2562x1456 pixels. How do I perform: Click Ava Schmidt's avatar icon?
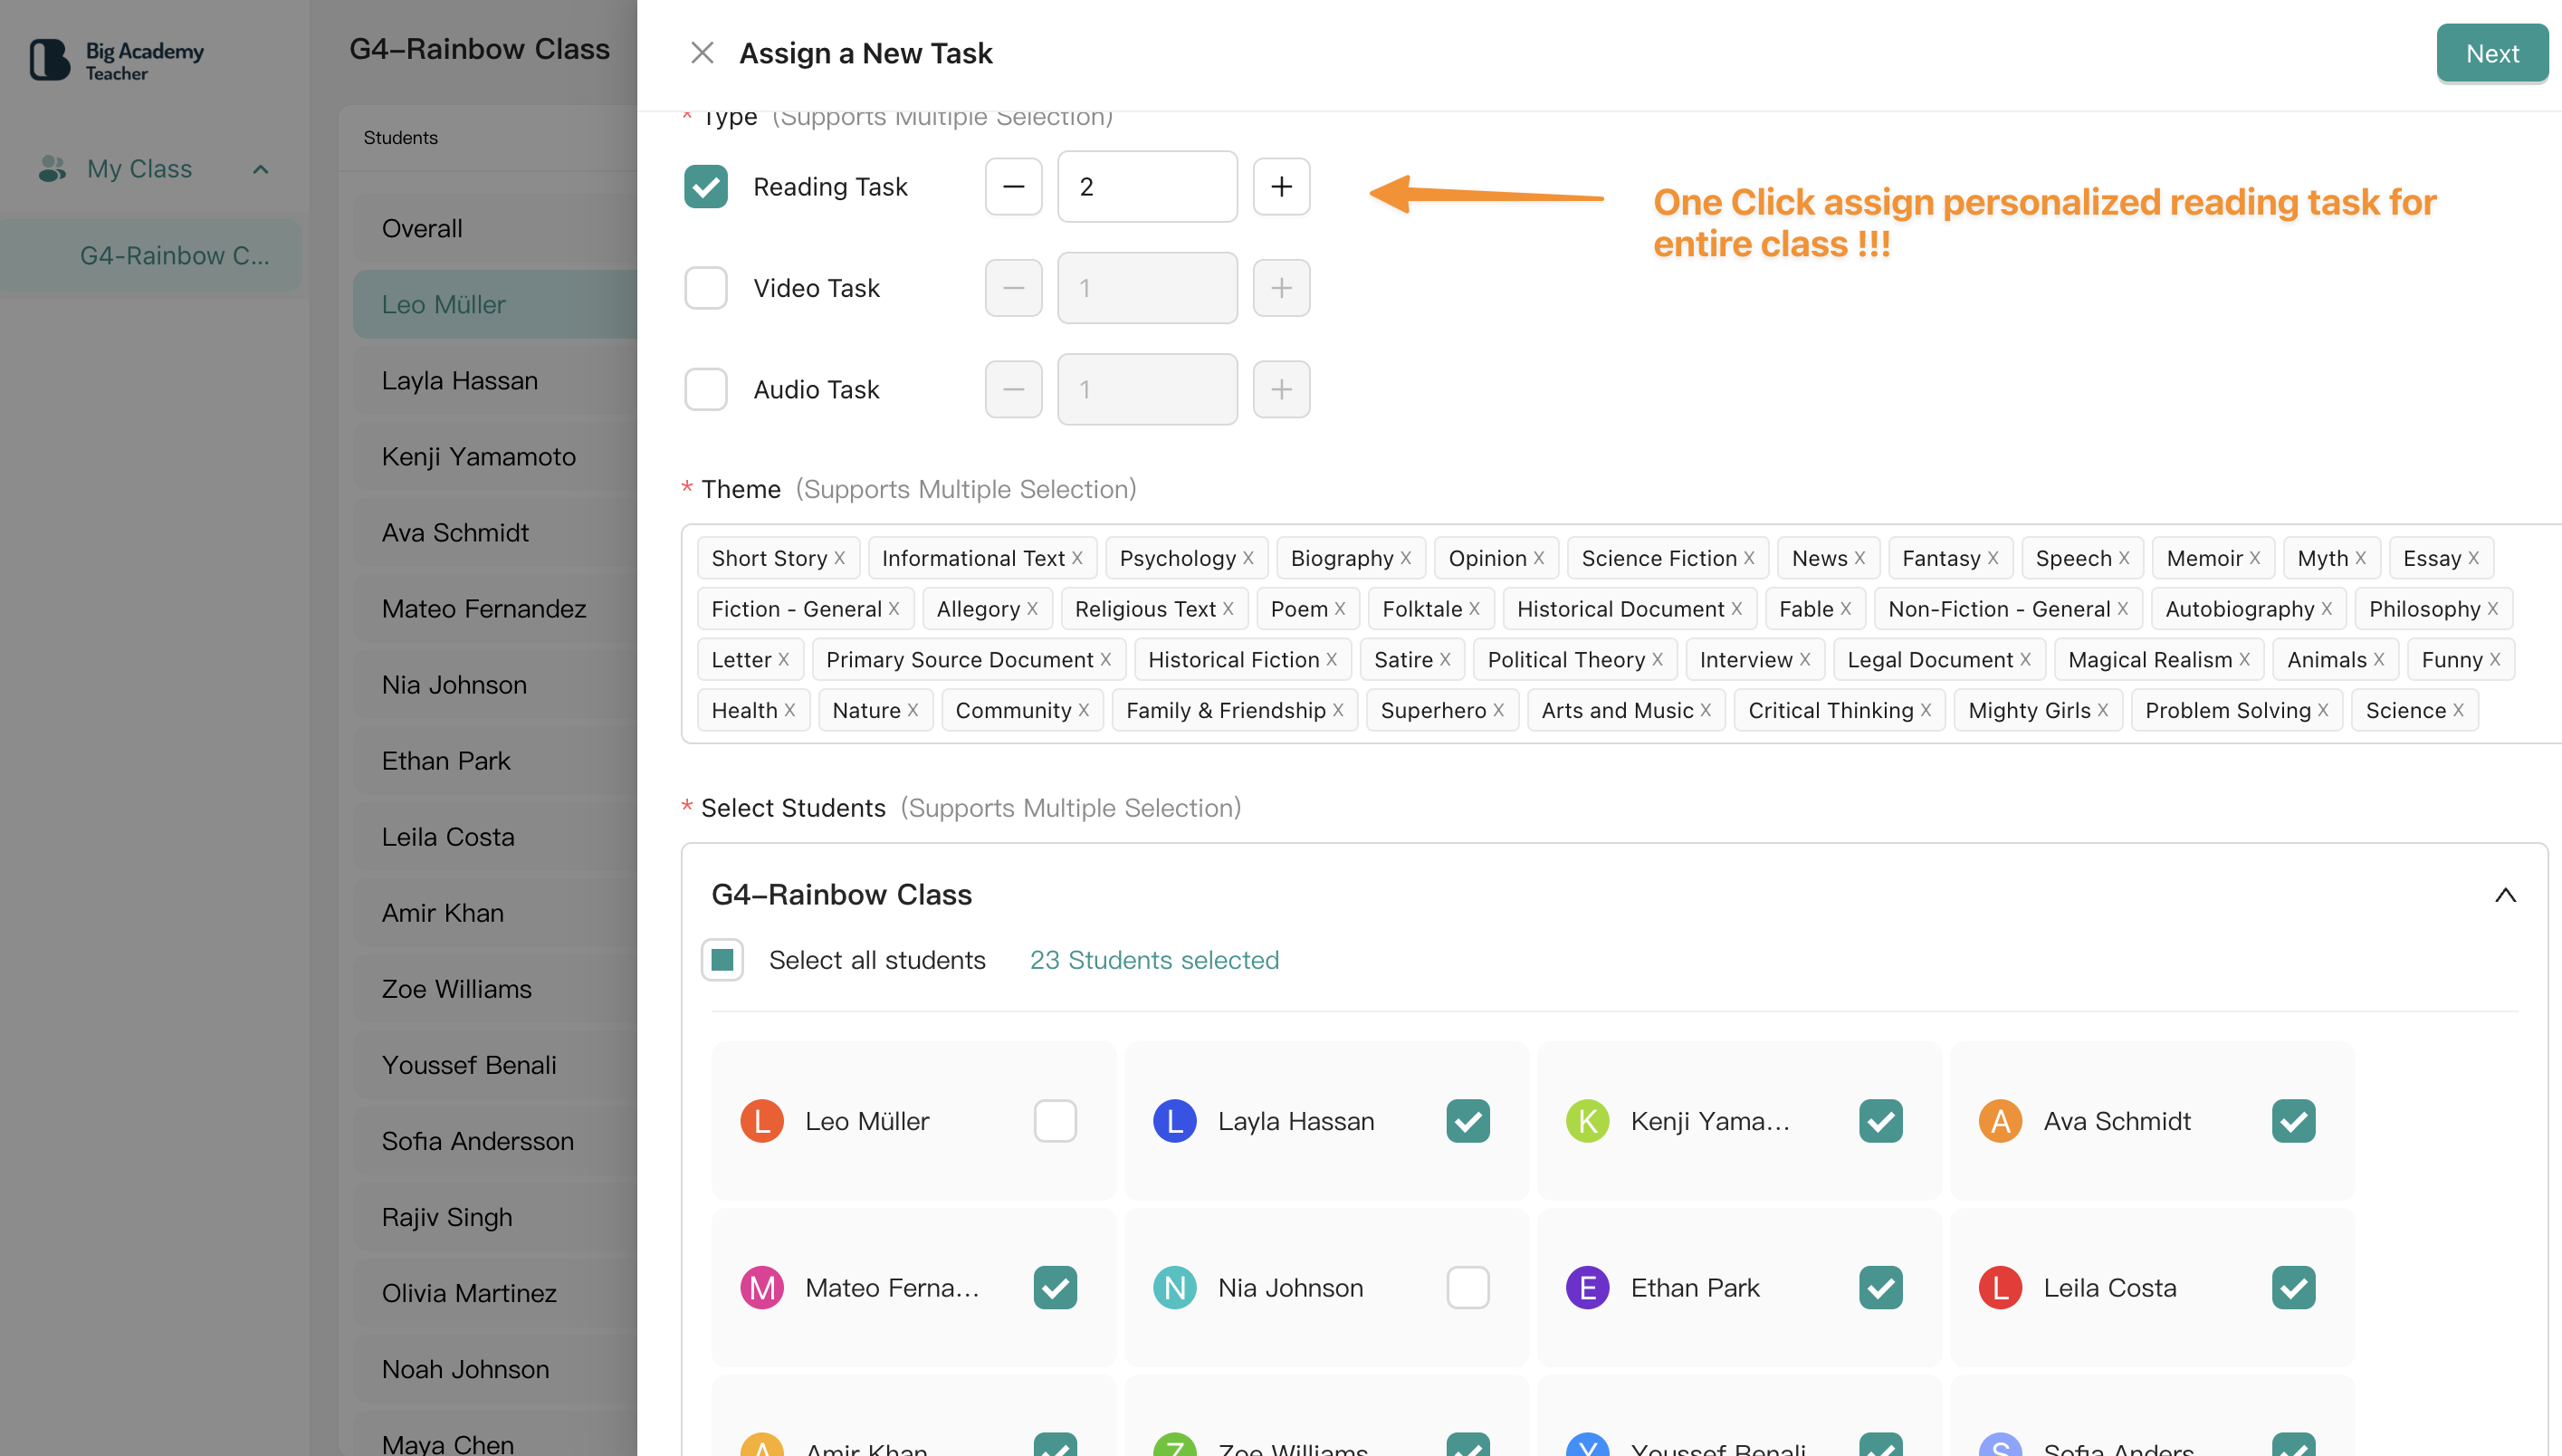point(2000,1121)
